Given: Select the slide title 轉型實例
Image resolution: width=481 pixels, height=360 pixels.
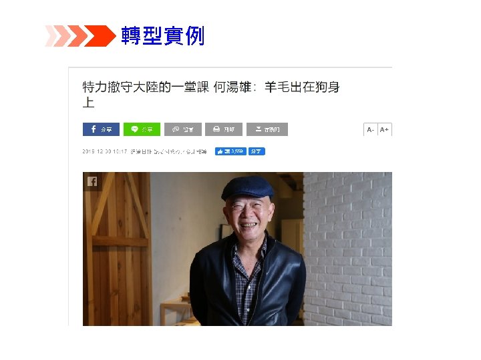Looking at the screenshot, I should click(163, 36).
